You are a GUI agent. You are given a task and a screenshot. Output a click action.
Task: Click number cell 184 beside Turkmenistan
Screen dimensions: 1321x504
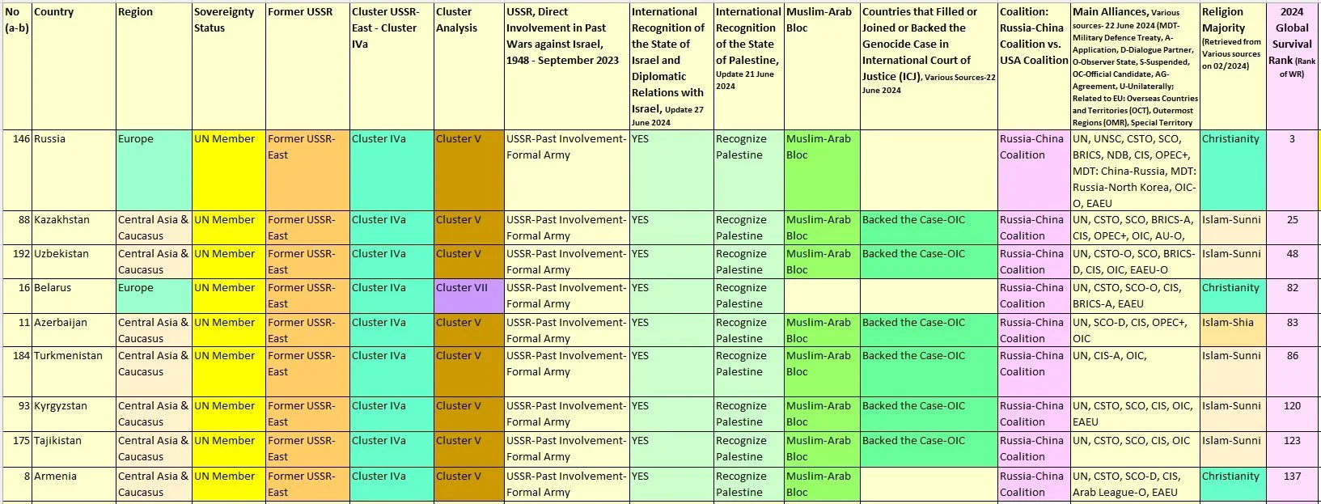point(17,371)
